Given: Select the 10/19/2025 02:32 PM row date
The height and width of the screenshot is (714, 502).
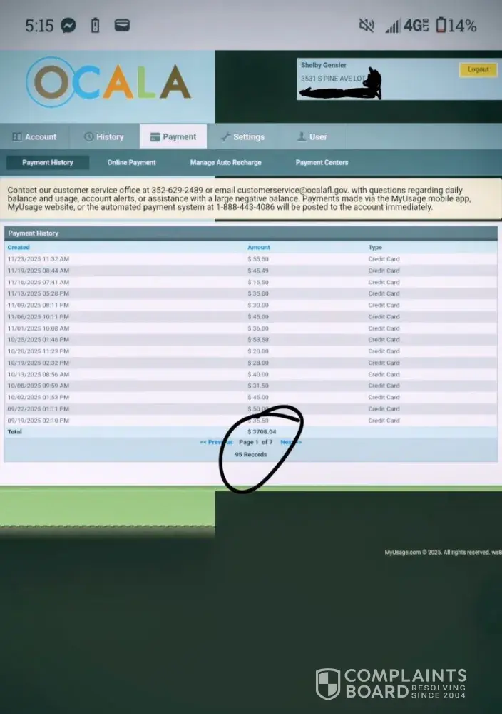Looking at the screenshot, I should [39, 363].
